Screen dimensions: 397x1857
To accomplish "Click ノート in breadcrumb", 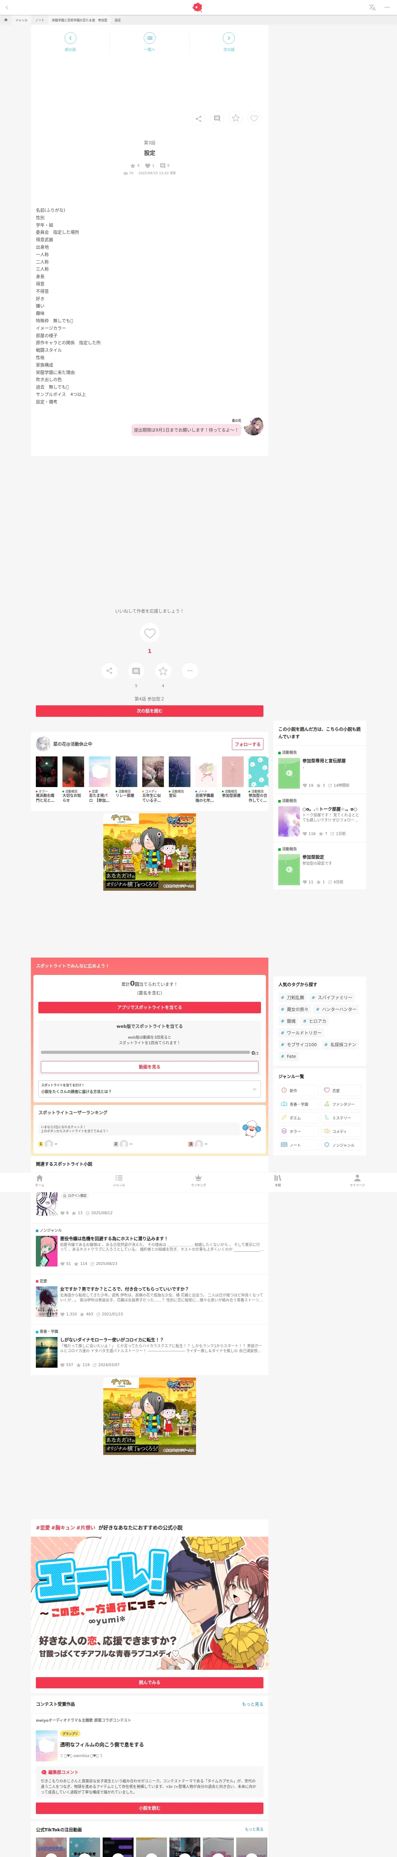I will pos(40,20).
